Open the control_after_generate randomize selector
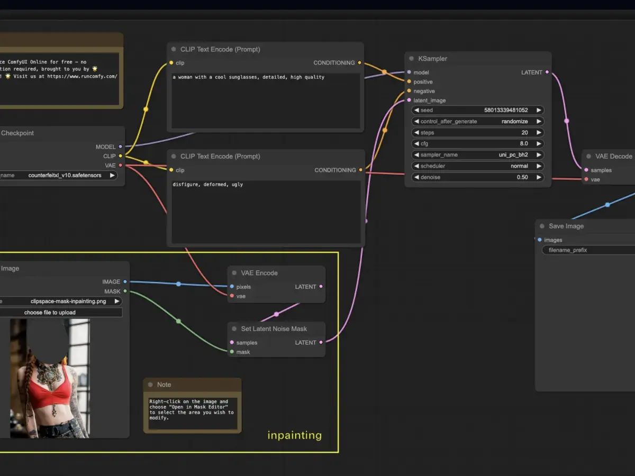 point(477,121)
